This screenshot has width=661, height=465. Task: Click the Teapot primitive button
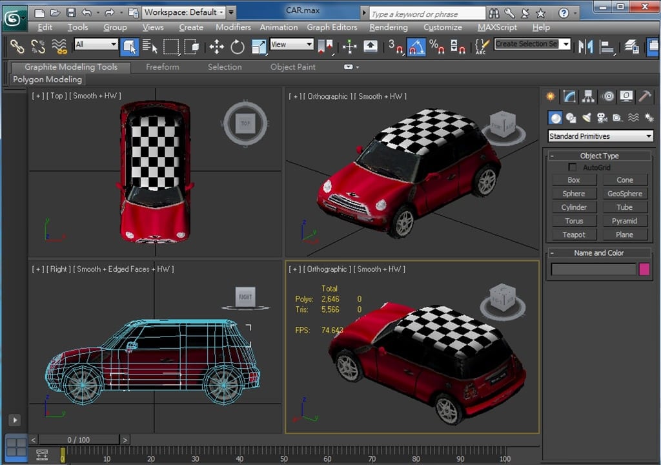tap(573, 234)
